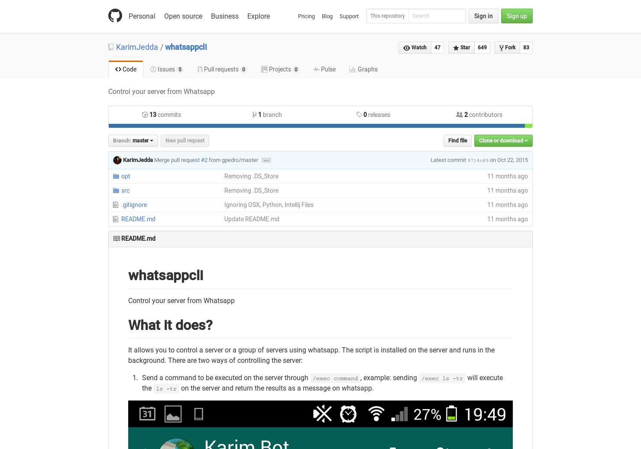View the 0 releases page

point(373,115)
